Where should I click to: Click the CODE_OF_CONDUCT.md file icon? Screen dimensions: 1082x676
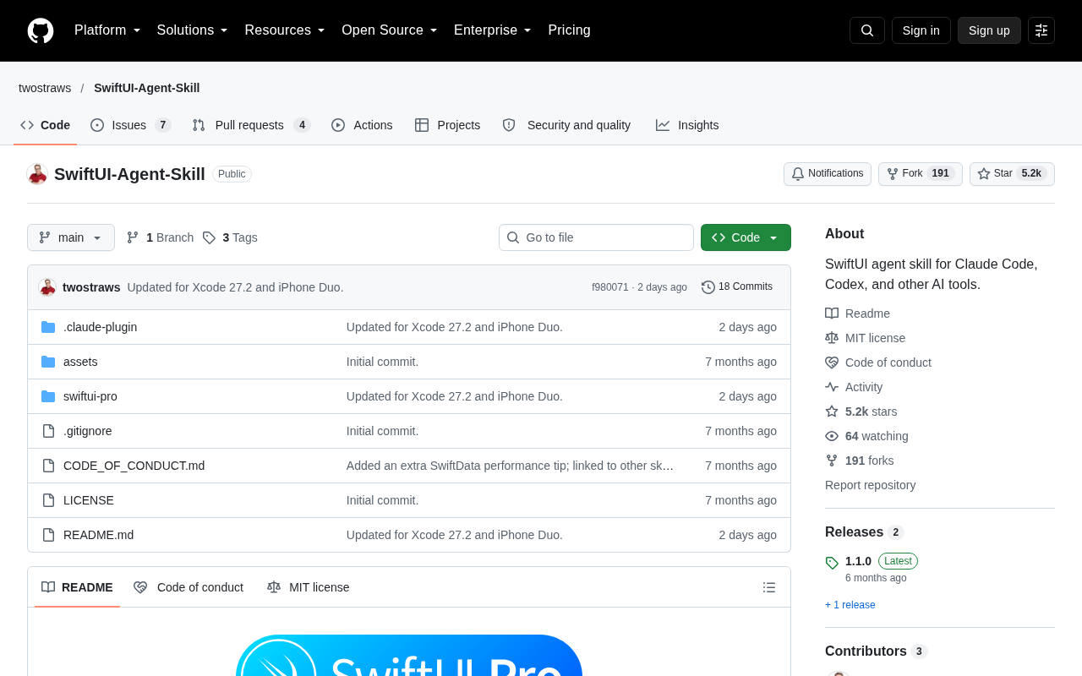coord(48,466)
